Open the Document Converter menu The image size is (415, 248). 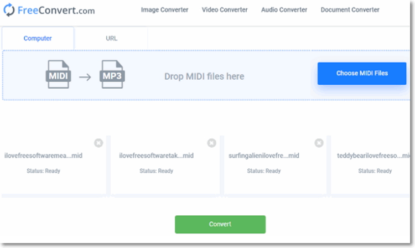pos(350,10)
